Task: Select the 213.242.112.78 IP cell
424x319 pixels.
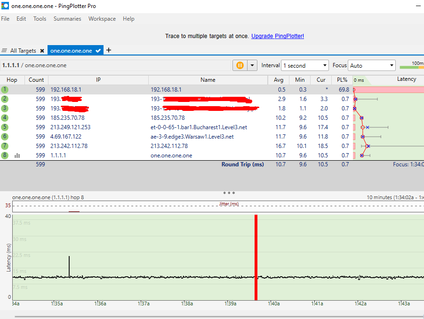Action: (69, 146)
